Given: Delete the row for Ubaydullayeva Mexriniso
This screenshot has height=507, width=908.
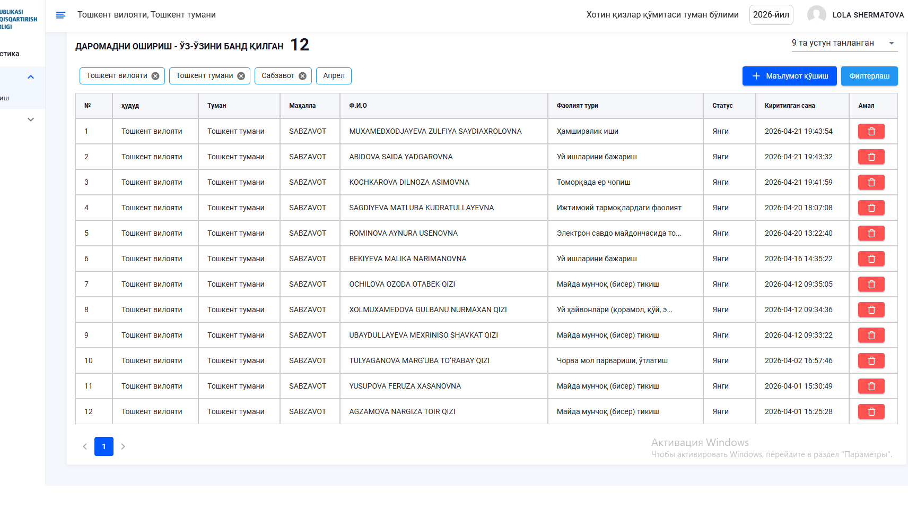Looking at the screenshot, I should click(871, 335).
